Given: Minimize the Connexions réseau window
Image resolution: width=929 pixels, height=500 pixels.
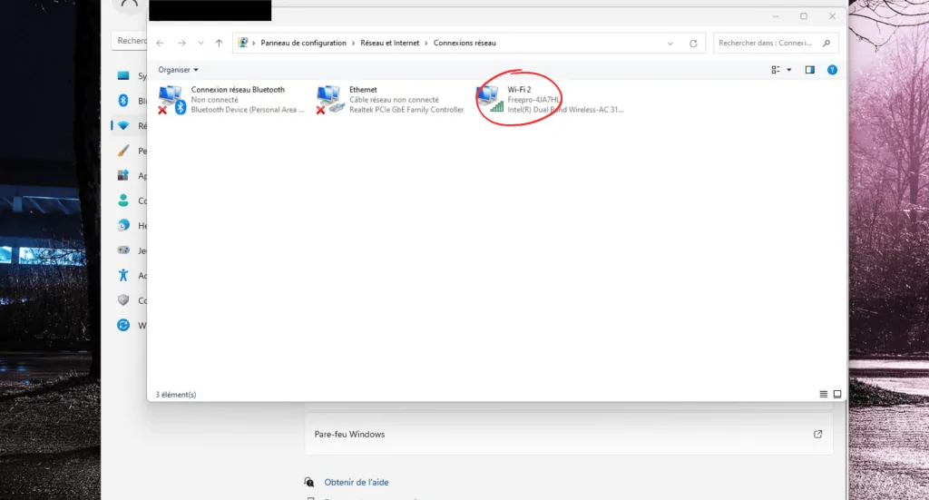Looking at the screenshot, I should 776,16.
